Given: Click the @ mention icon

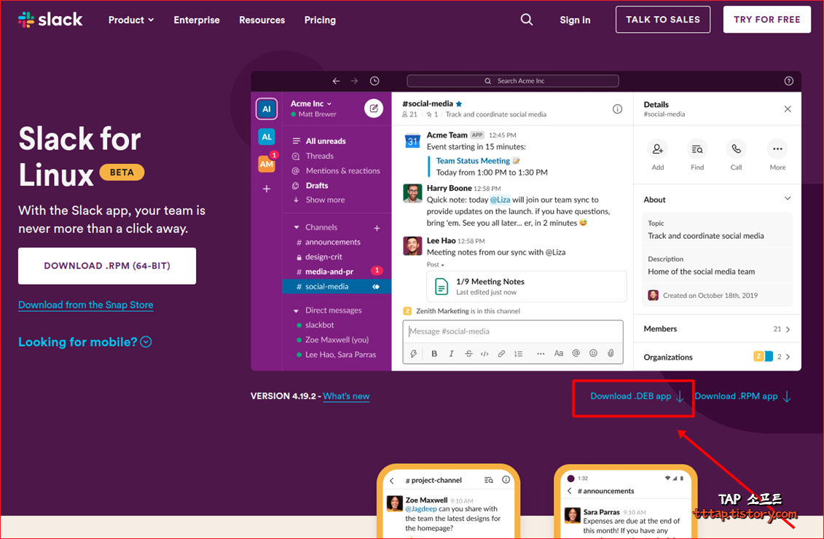Looking at the screenshot, I should tap(576, 353).
